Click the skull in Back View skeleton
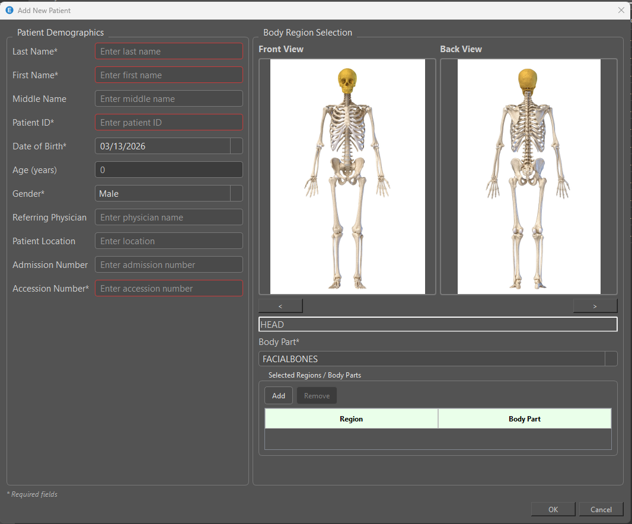 [x=527, y=81]
